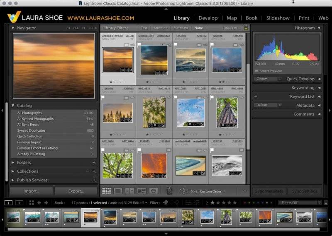Image resolution: width=332 pixels, height=236 pixels.
Task: Reverse the sort direction with the a-z icon
Action: pyautogui.click(x=183, y=191)
